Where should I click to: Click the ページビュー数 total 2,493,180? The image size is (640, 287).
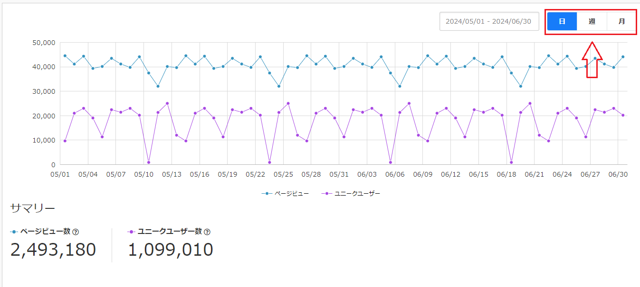(x=53, y=250)
